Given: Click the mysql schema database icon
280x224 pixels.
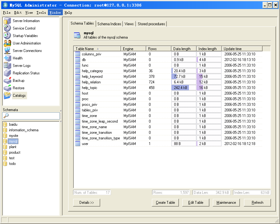Looking at the screenshot, I should [5, 141].
